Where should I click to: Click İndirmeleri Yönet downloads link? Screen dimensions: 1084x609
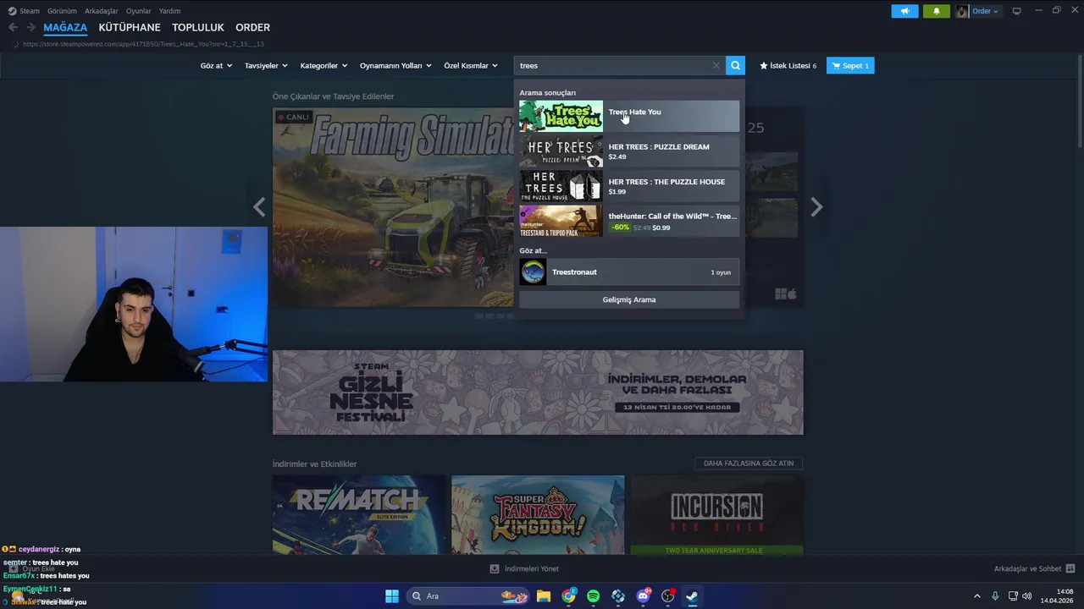[524, 568]
